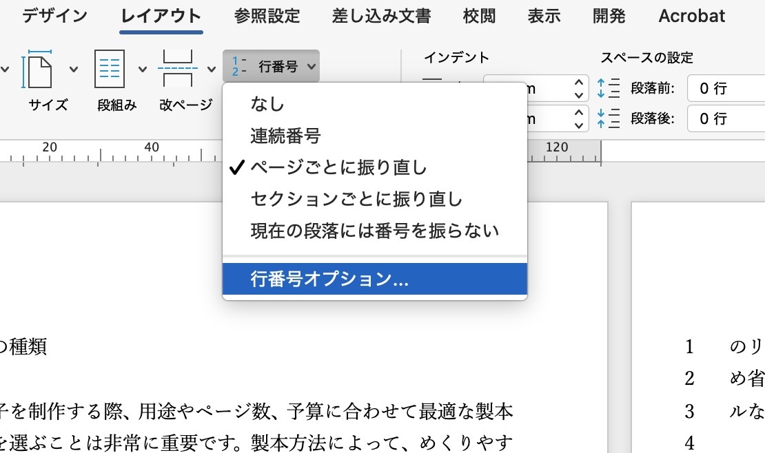Edit the 段落前 spacing field
Screen dimensions: 765x453
point(726,88)
